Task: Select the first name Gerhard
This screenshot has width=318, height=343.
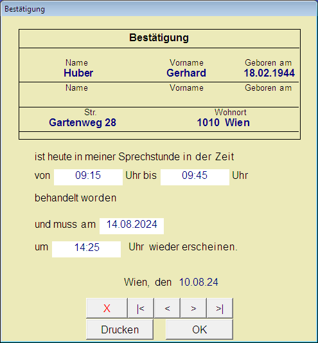Action: (186, 73)
